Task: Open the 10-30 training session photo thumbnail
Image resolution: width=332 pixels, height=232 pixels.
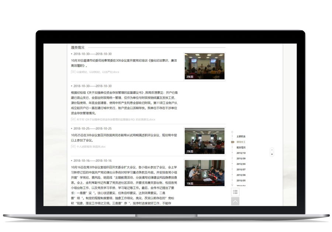Action: point(204,66)
